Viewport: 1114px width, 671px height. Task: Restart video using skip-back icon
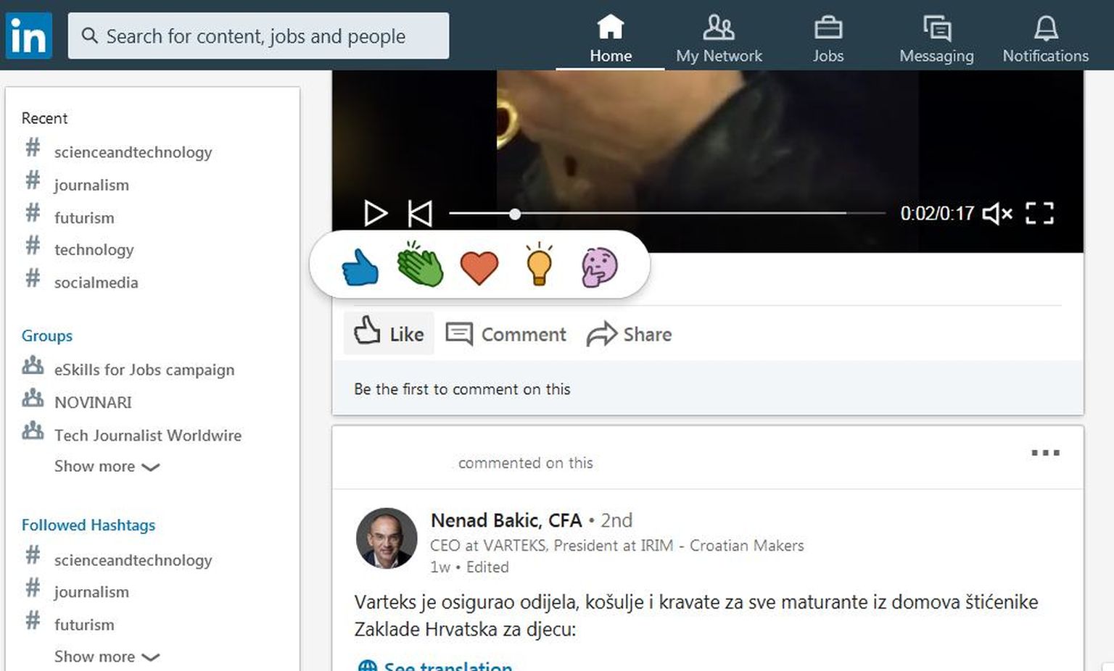[x=420, y=213]
